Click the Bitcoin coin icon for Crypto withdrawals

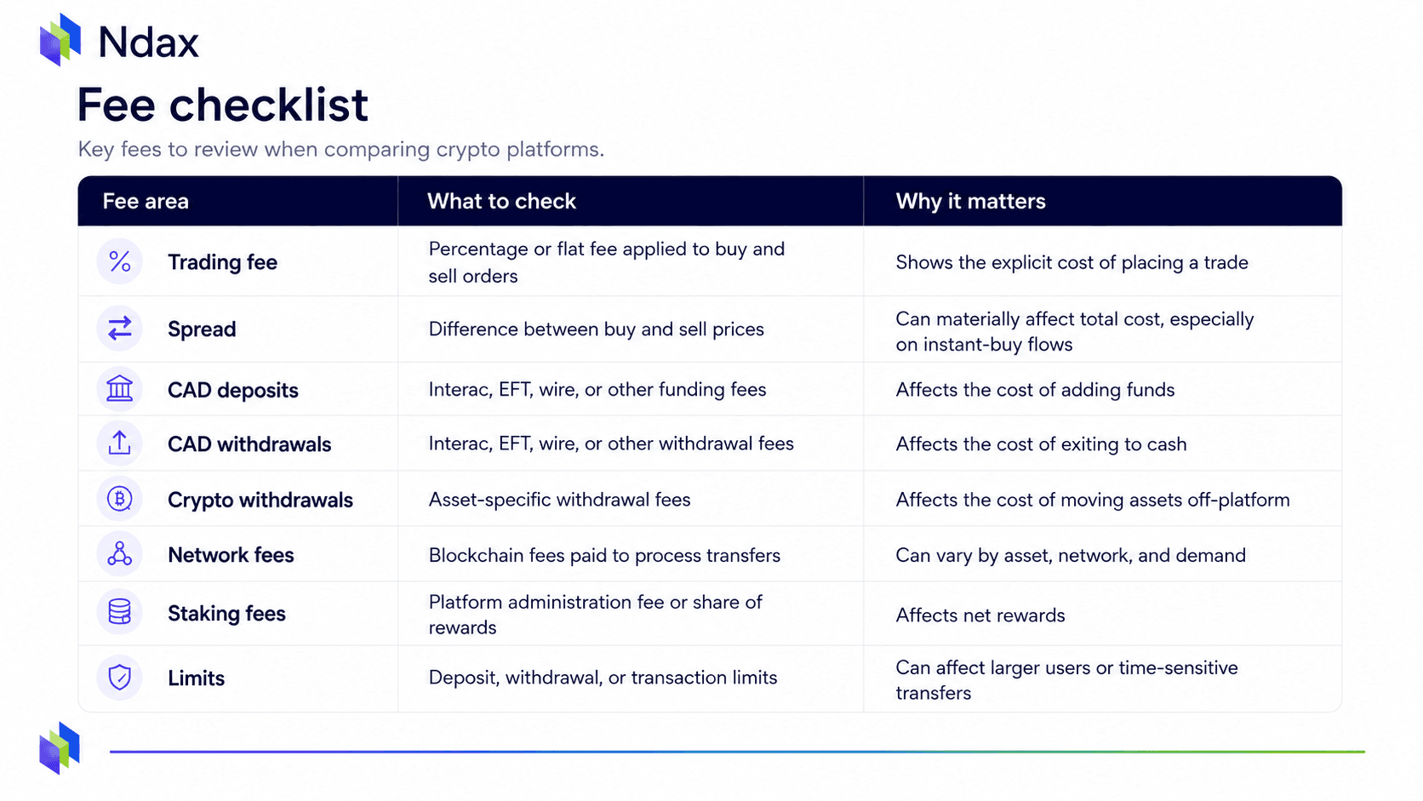click(x=120, y=499)
